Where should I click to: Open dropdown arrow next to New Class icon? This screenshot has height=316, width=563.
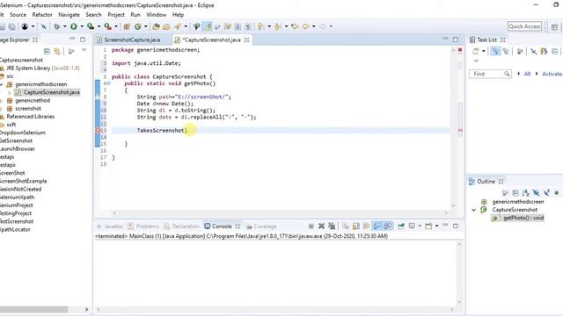point(145,26)
